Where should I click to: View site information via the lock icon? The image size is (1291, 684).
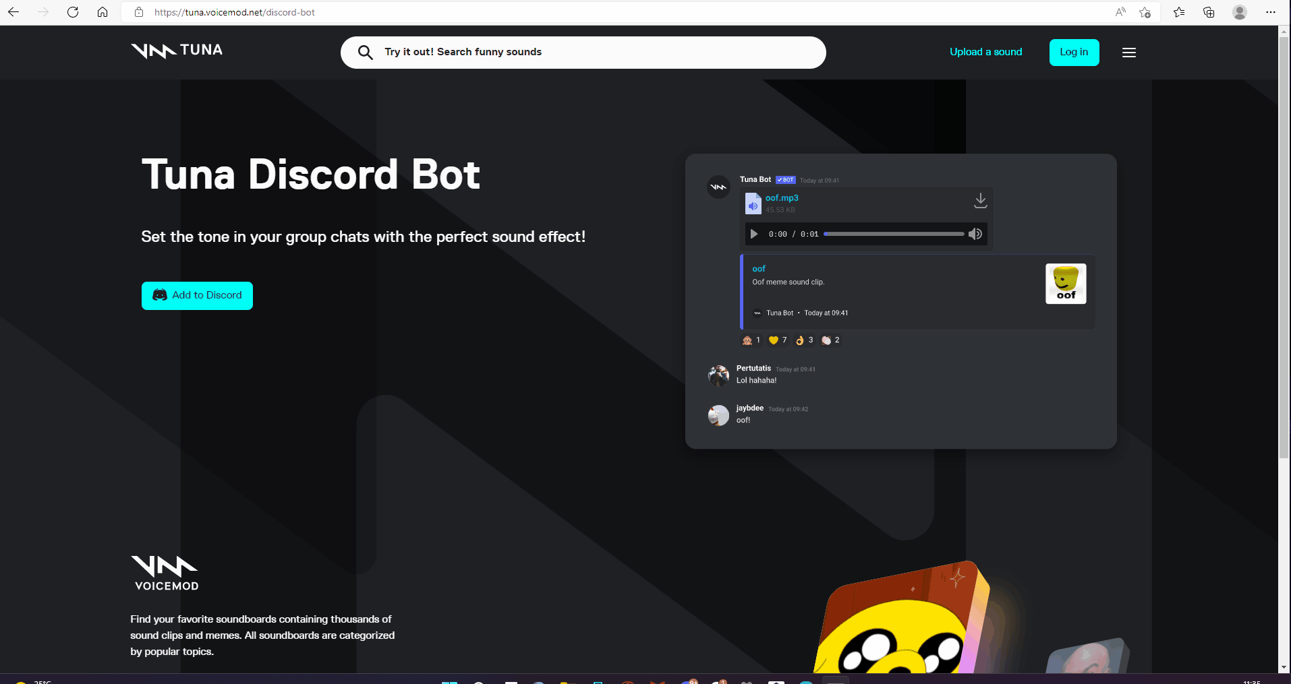click(x=139, y=12)
